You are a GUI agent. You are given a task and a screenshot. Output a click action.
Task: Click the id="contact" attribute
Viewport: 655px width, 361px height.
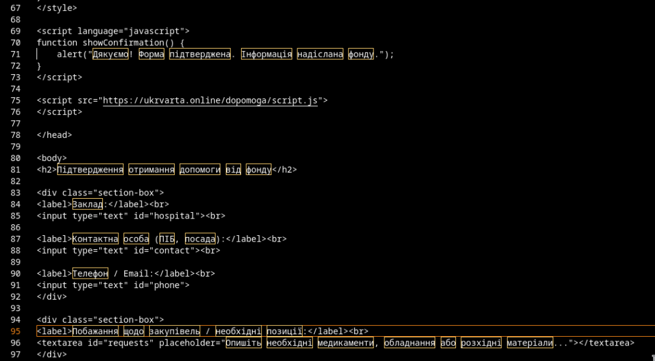164,251
